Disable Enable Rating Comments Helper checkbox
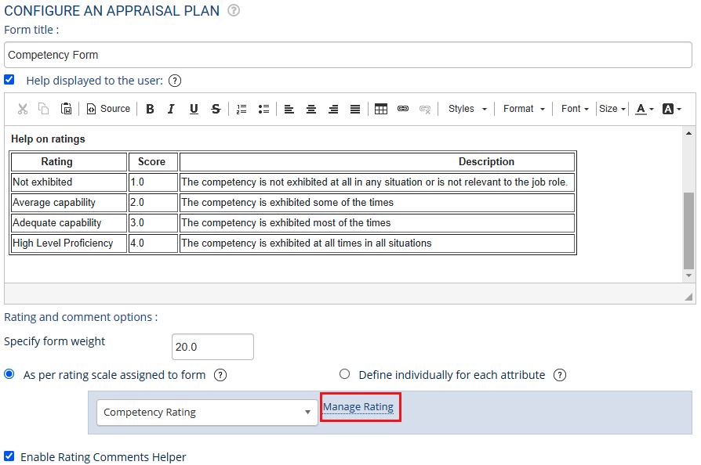The height and width of the screenshot is (465, 701). (9, 456)
